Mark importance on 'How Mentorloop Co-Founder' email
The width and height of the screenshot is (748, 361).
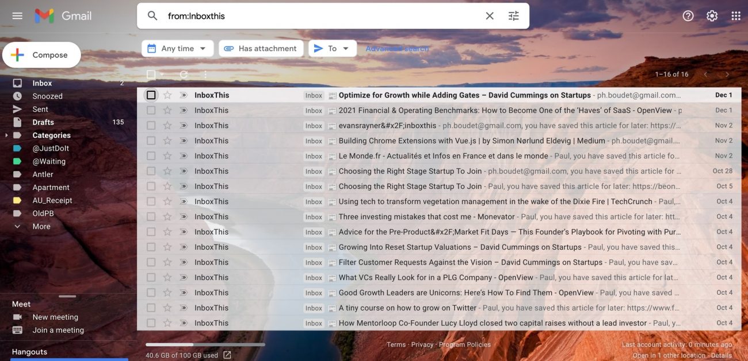tap(184, 323)
